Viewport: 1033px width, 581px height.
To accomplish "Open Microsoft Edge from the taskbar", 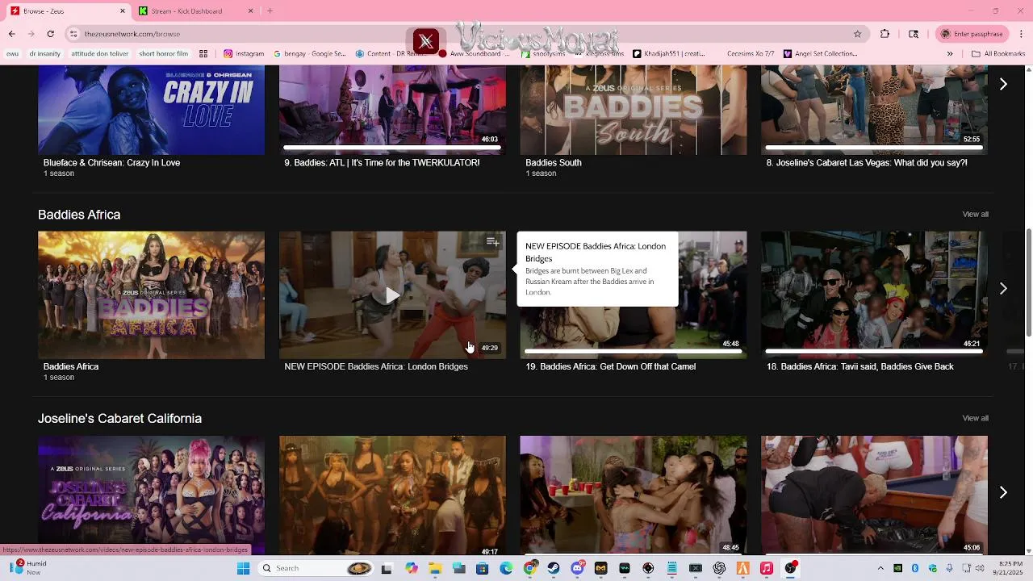I will [506, 568].
